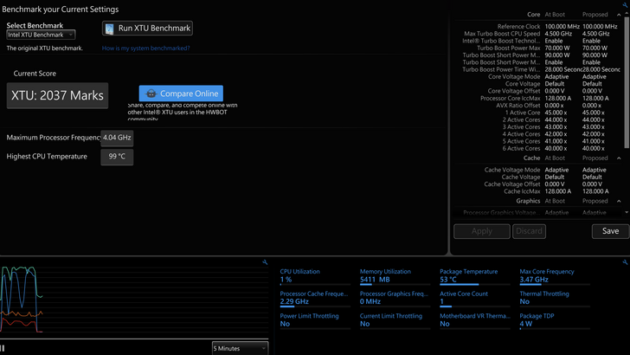630x355 pixels.
Task: Click the Compare Online button
Action: tap(181, 94)
